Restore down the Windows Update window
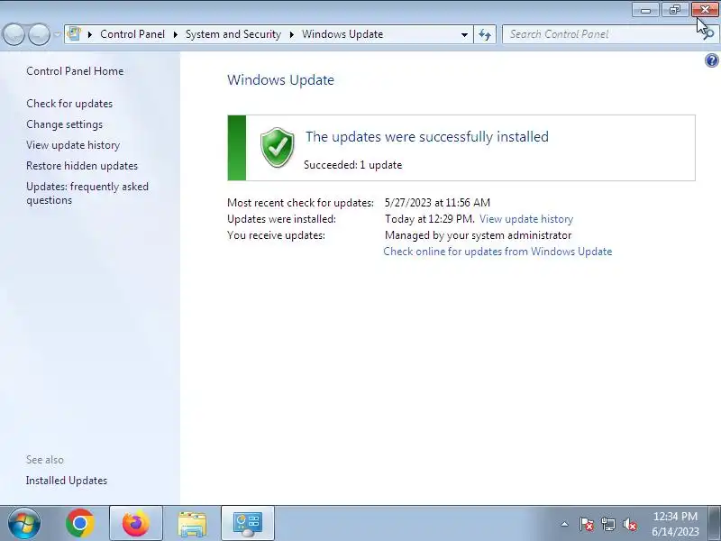This screenshot has height=541, width=721. pyautogui.click(x=674, y=10)
